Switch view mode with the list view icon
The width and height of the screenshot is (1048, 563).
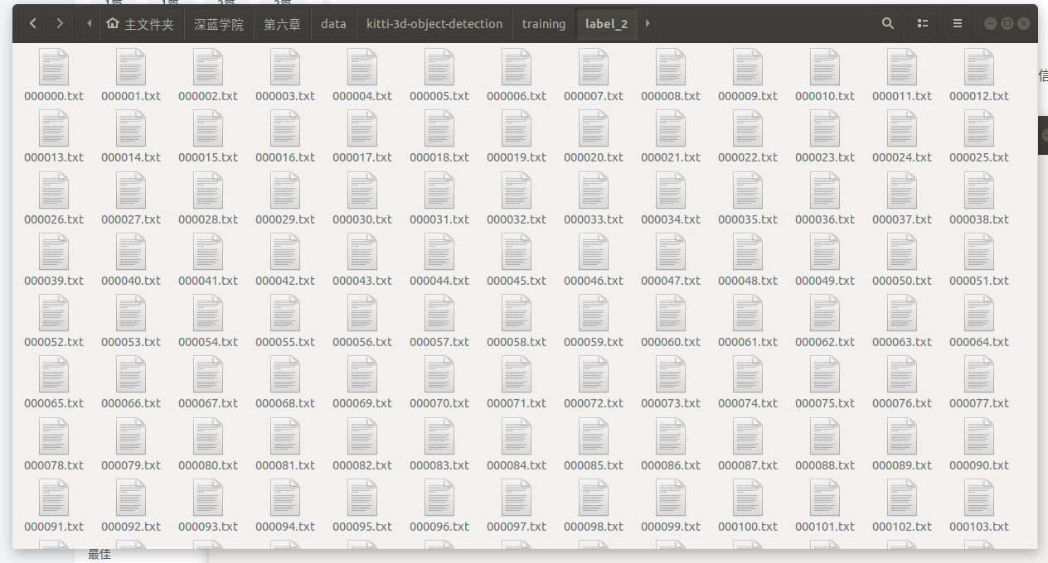tap(922, 24)
